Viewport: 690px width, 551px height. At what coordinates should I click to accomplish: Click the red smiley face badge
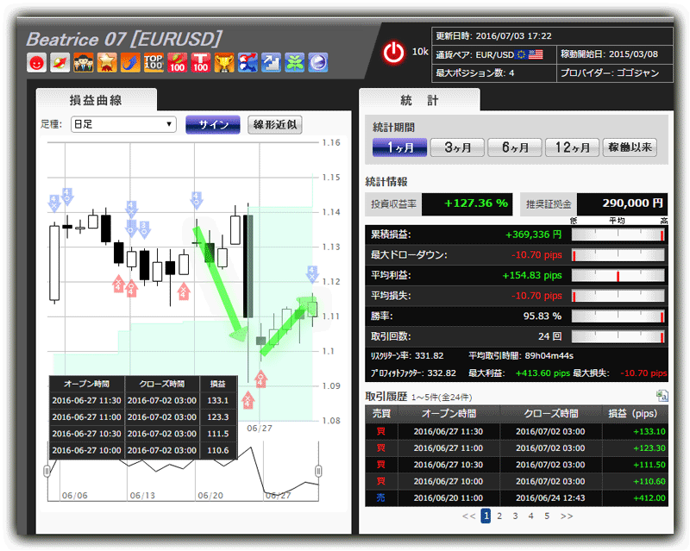pos(36,62)
